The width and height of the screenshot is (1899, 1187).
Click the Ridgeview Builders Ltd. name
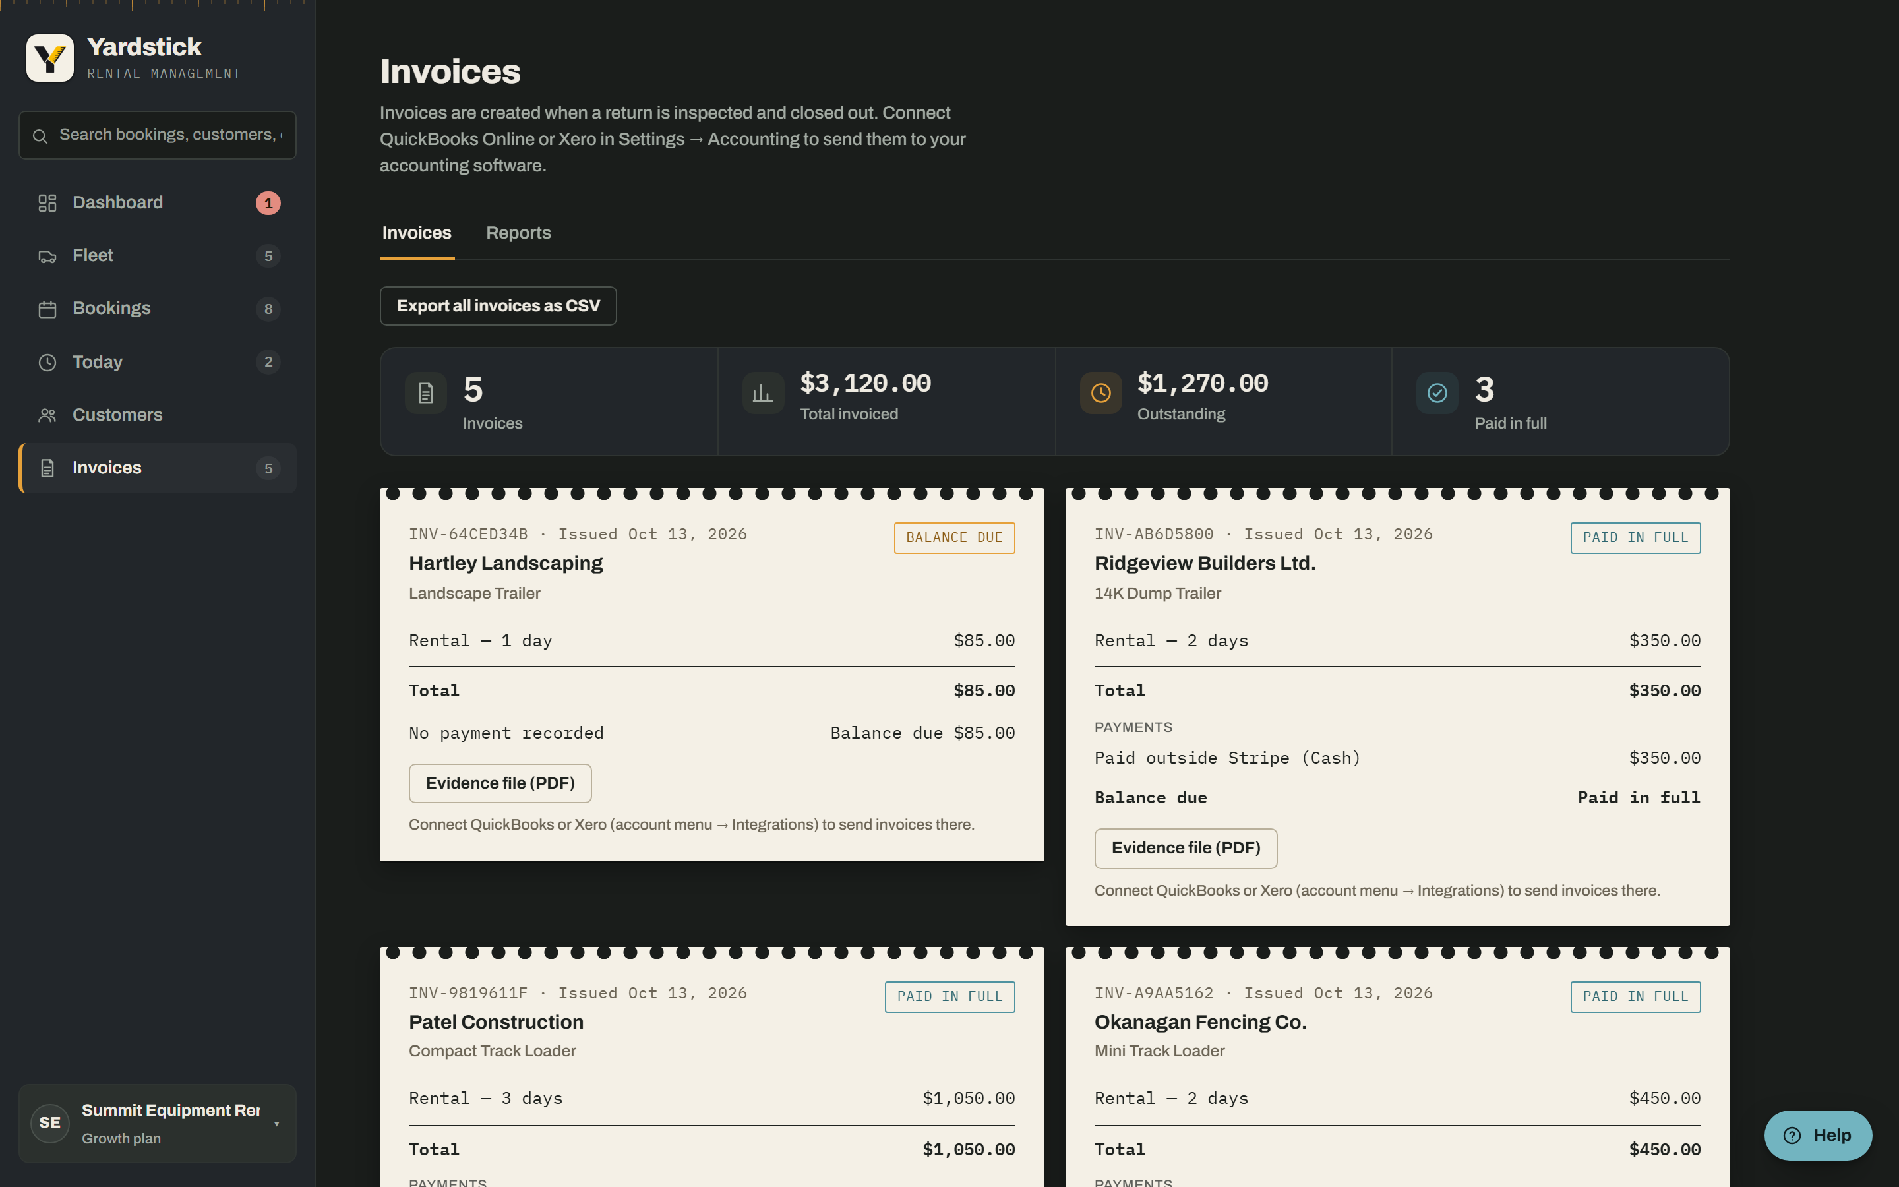(x=1205, y=564)
